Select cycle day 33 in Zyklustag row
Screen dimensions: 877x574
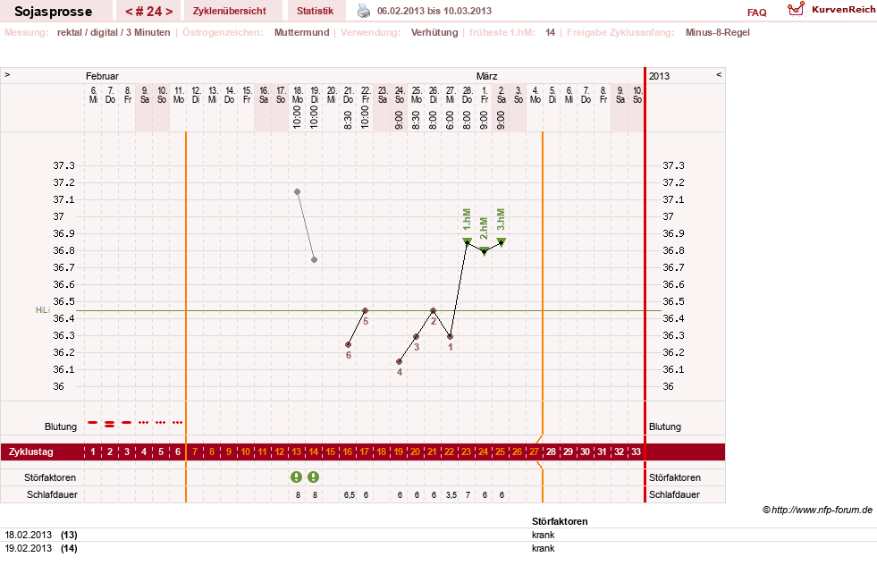[636, 452]
